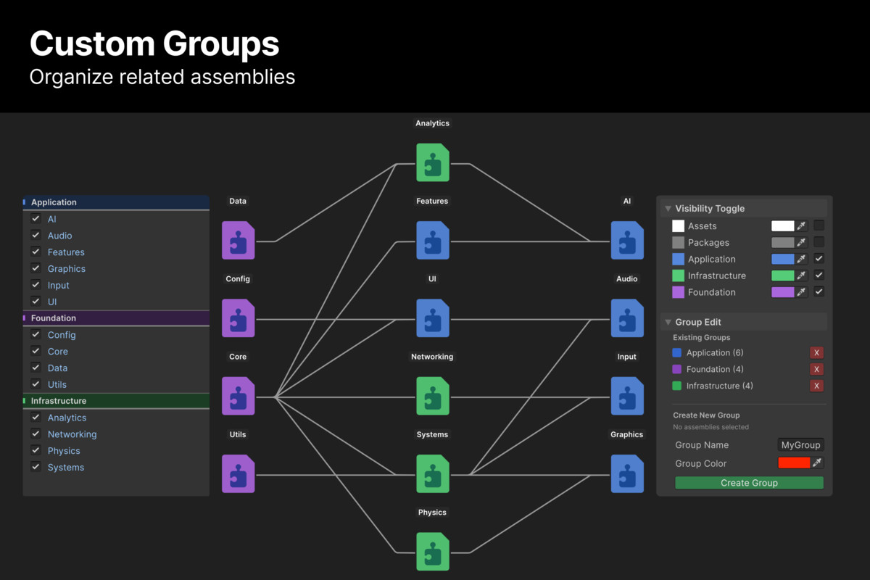Delete the Foundation (4) group
The width and height of the screenshot is (870, 580).
click(x=816, y=369)
